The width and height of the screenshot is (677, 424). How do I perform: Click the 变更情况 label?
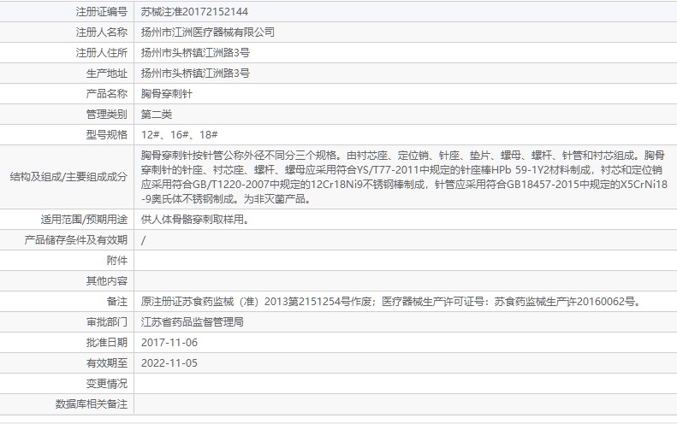click(107, 384)
